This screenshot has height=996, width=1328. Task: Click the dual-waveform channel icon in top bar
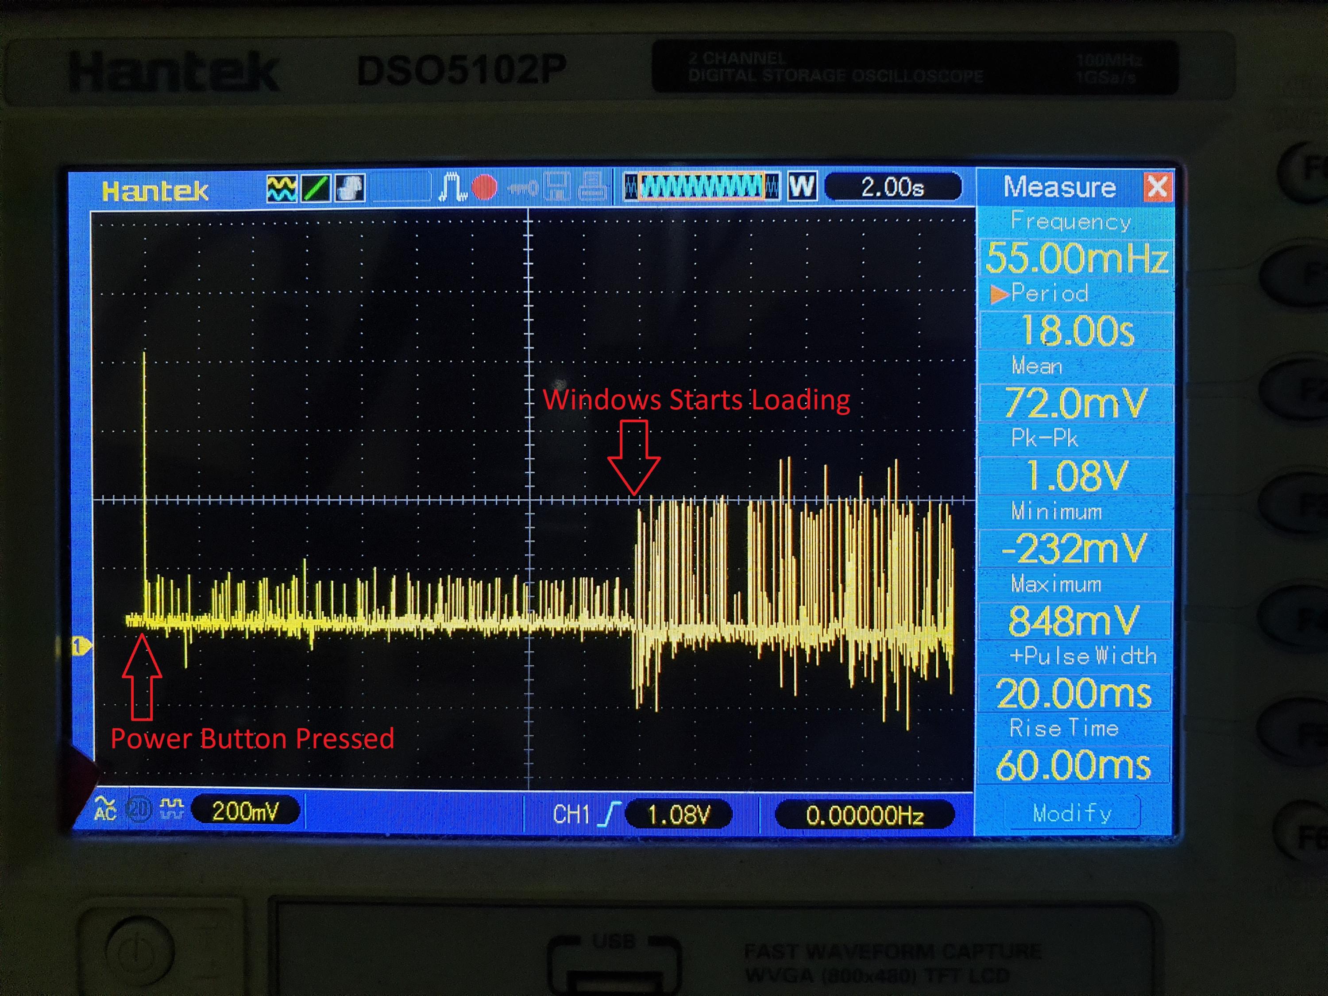tap(282, 189)
